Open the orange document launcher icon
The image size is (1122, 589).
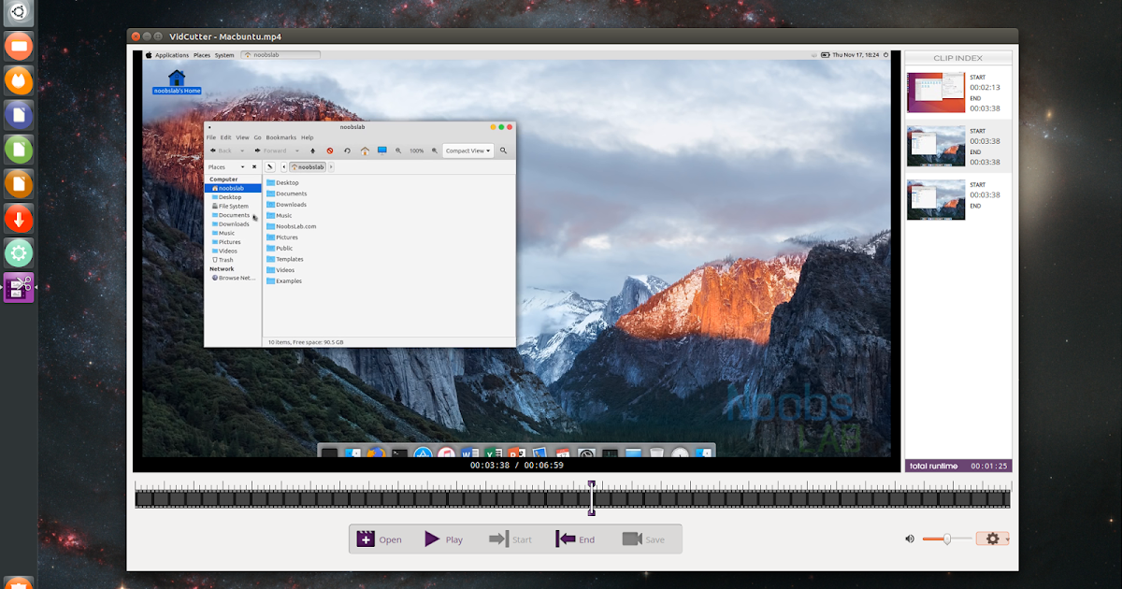(19, 184)
